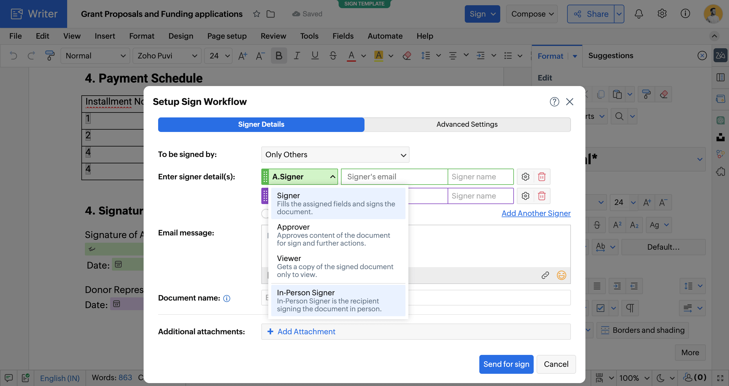Click the undo arrow in toolbar

(13, 56)
